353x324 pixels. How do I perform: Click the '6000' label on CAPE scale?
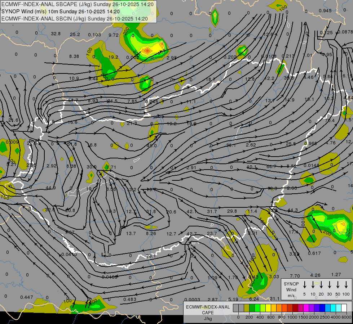pos(347,317)
